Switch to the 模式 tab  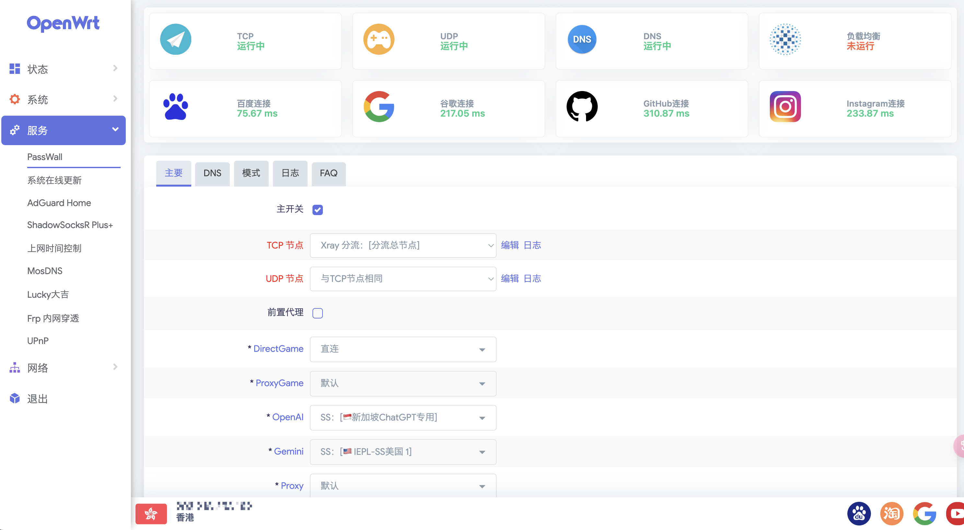pyautogui.click(x=251, y=174)
